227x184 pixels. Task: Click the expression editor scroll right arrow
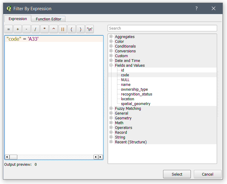point(101,157)
